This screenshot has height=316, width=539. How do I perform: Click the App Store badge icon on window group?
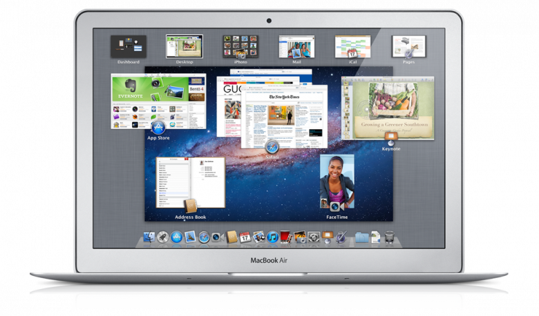pos(158,128)
